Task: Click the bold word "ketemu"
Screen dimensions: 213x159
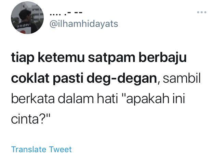Action: pyautogui.click(x=61, y=58)
